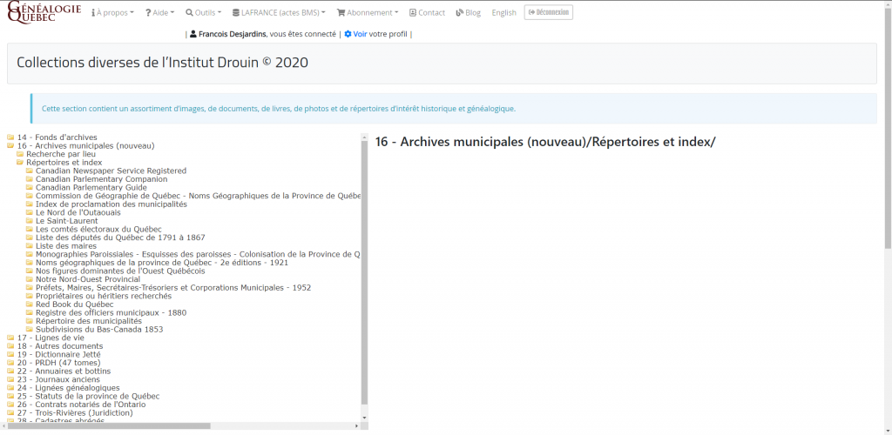Click the Généalogie Québec logo
This screenshot has width=892, height=435.
[x=44, y=13]
